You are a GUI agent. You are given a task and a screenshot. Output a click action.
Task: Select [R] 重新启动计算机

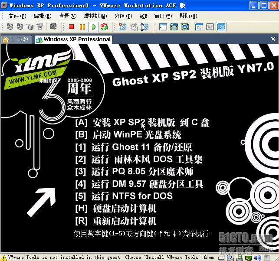coord(116,221)
